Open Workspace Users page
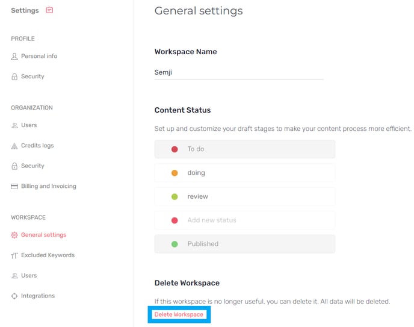The height and width of the screenshot is (327, 414). [29, 275]
